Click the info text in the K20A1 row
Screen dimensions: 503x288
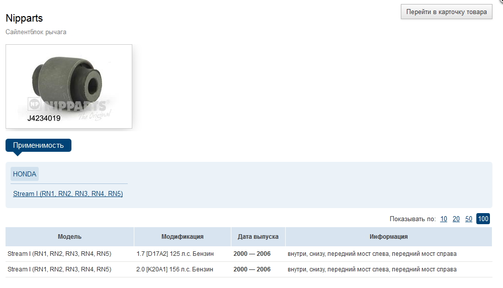(372, 269)
